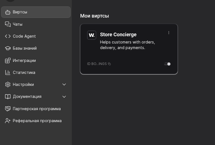The height and width of the screenshot is (145, 215).
Task: Click the gear icon beside Настройки
Action: coord(8,84)
